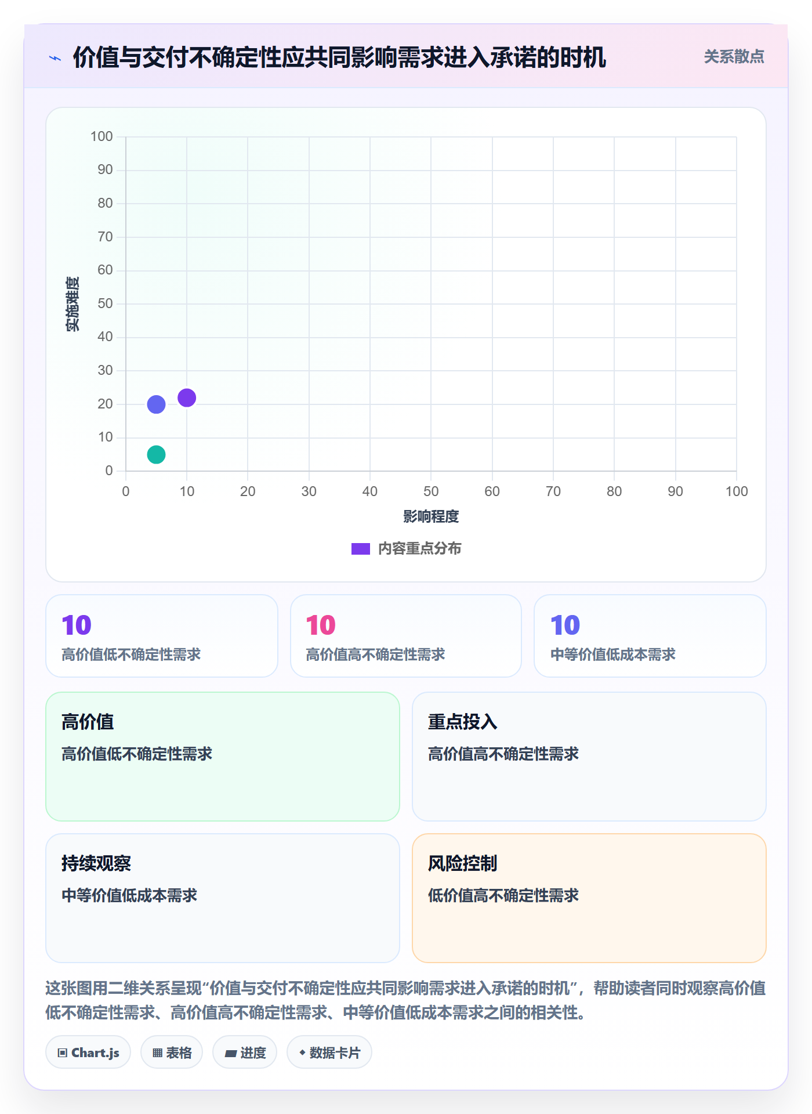Image resolution: width=812 pixels, height=1114 pixels.
Task: Select the 中等价值低成本需求 stat card
Action: tap(650, 636)
